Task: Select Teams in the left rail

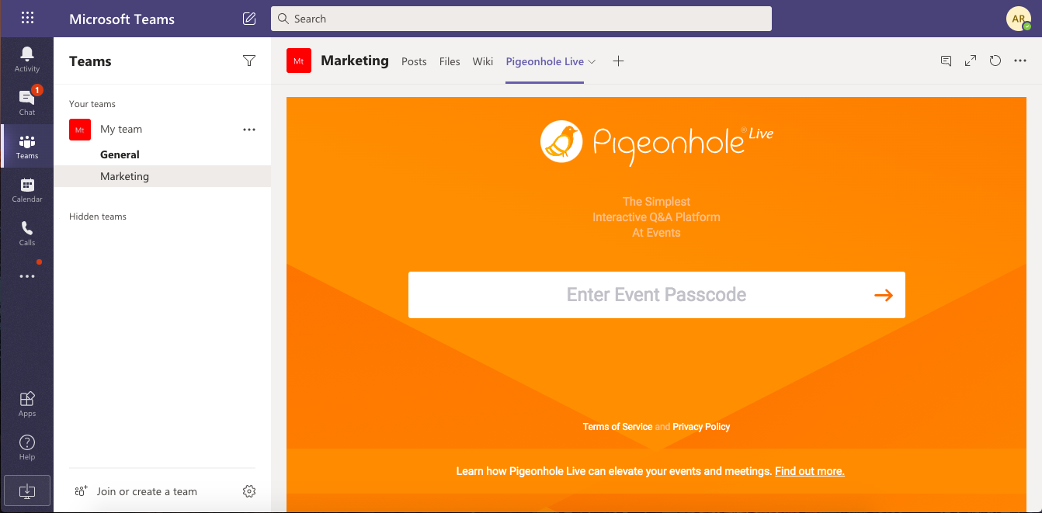Action: 27,146
